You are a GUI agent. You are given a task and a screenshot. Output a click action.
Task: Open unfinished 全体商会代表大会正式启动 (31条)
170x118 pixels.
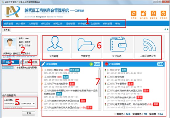(x=65, y=108)
